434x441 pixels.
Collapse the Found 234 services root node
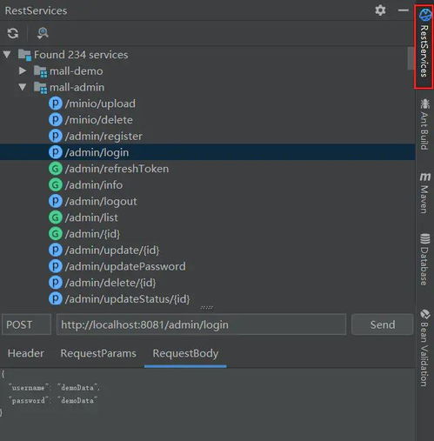[x=7, y=55]
